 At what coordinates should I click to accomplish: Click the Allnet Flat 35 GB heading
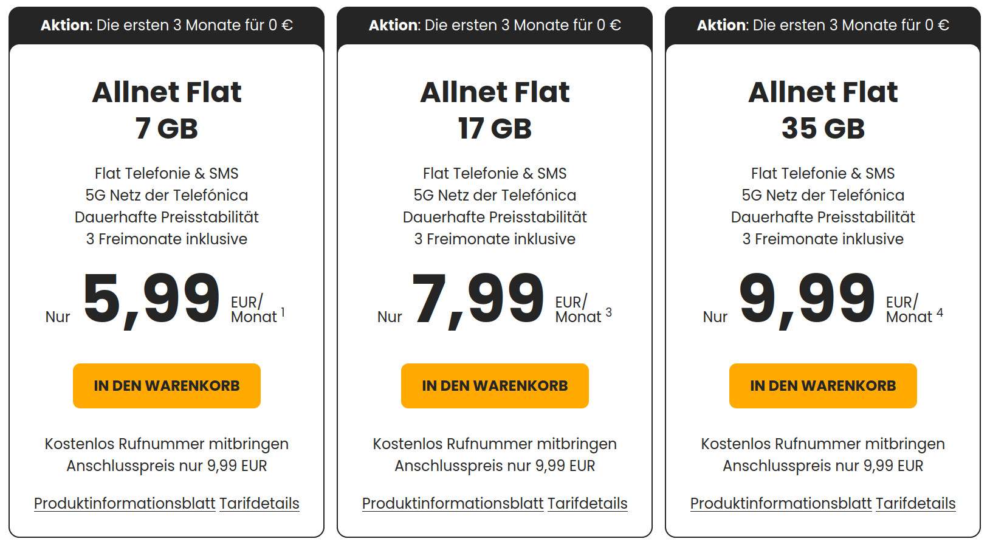[823, 110]
